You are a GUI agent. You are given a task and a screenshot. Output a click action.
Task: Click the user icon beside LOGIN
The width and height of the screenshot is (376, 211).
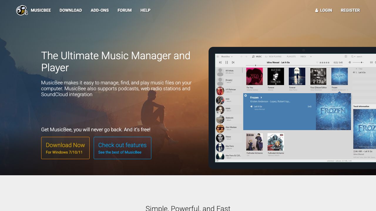point(317,10)
